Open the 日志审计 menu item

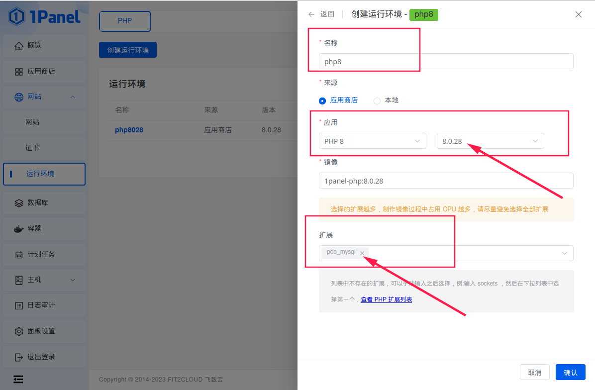click(44, 305)
